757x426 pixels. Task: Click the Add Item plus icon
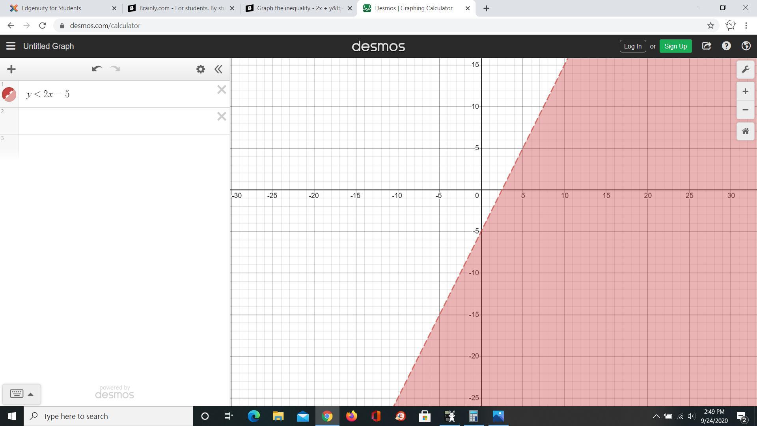(11, 69)
